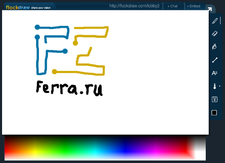Open the black current color swatch

(x=214, y=113)
